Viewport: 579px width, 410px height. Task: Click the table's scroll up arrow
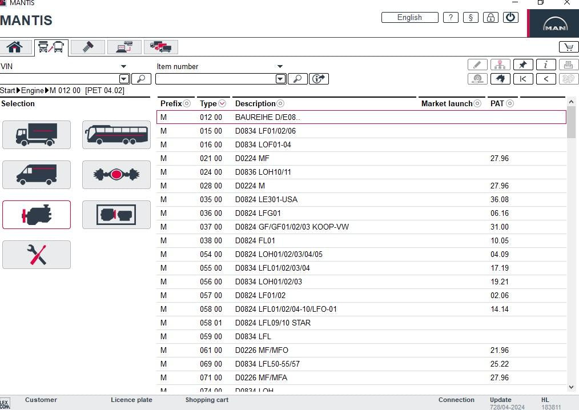tap(571, 101)
